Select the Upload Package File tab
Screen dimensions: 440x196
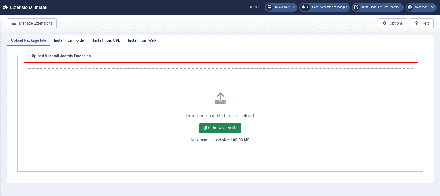29,40
